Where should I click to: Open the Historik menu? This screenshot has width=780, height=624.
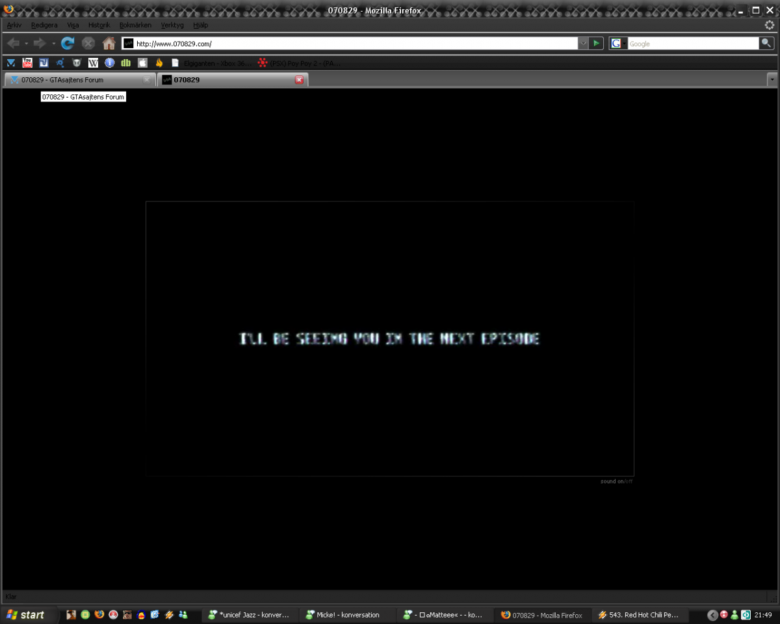coord(99,25)
